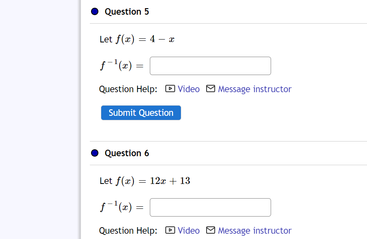This screenshot has height=239, width=367.
Task: Open the Video help for Question 5
Action: [189, 89]
